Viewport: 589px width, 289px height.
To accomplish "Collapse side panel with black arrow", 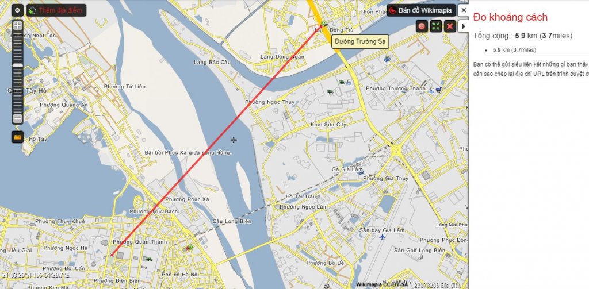I will (463, 26).
